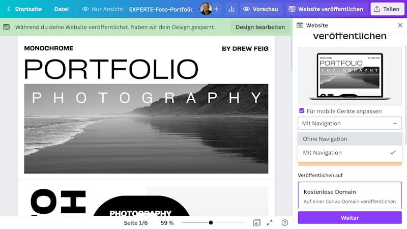Image resolution: width=407 pixels, height=229 pixels.
Task: Close the Website panel
Action: click(400, 25)
